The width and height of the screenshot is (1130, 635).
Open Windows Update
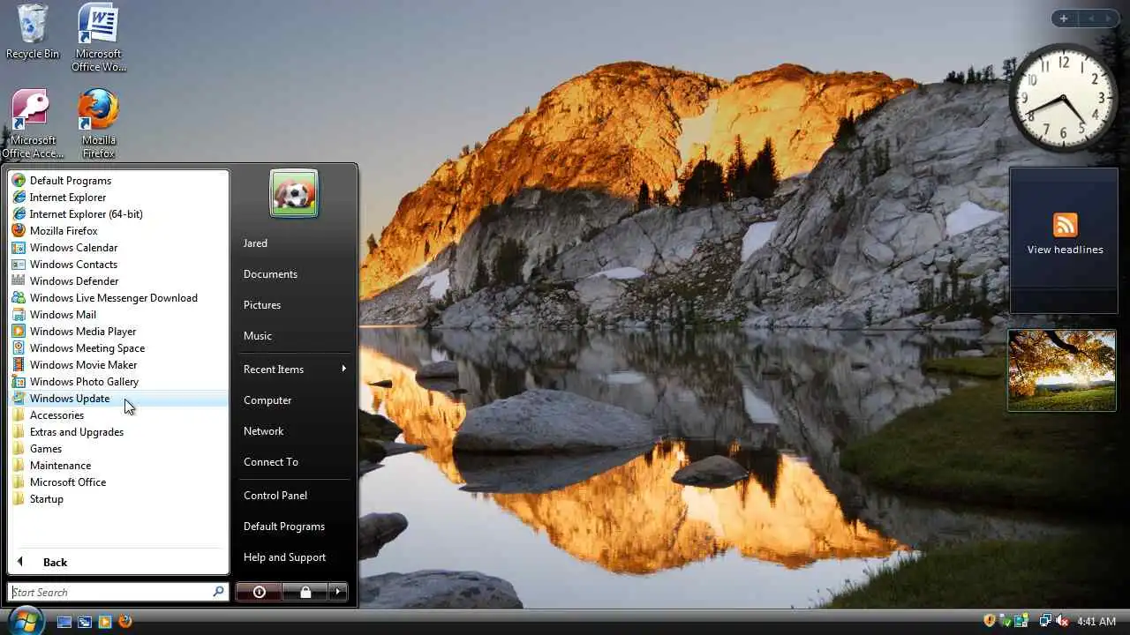[118, 399]
